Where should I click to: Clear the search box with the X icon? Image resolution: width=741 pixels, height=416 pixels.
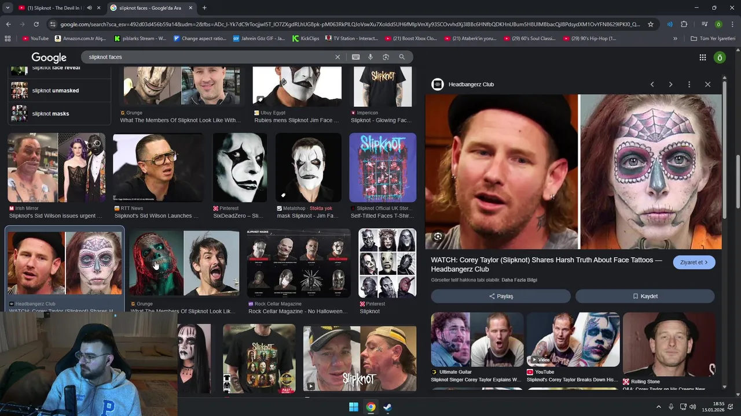[x=338, y=57]
